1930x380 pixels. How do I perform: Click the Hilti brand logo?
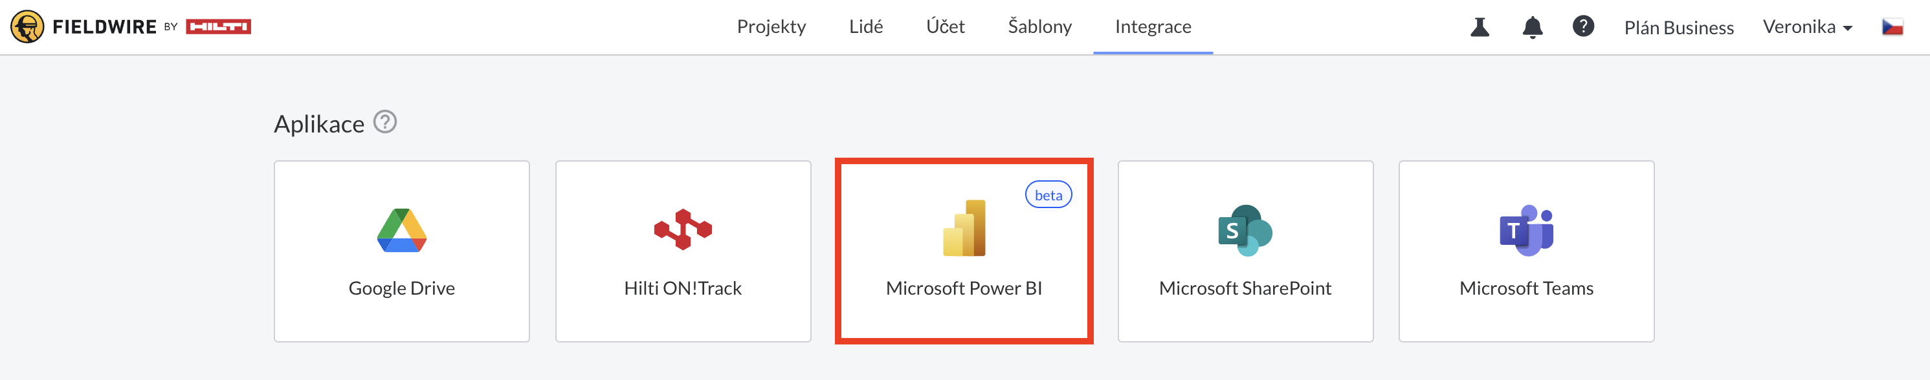pyautogui.click(x=218, y=27)
